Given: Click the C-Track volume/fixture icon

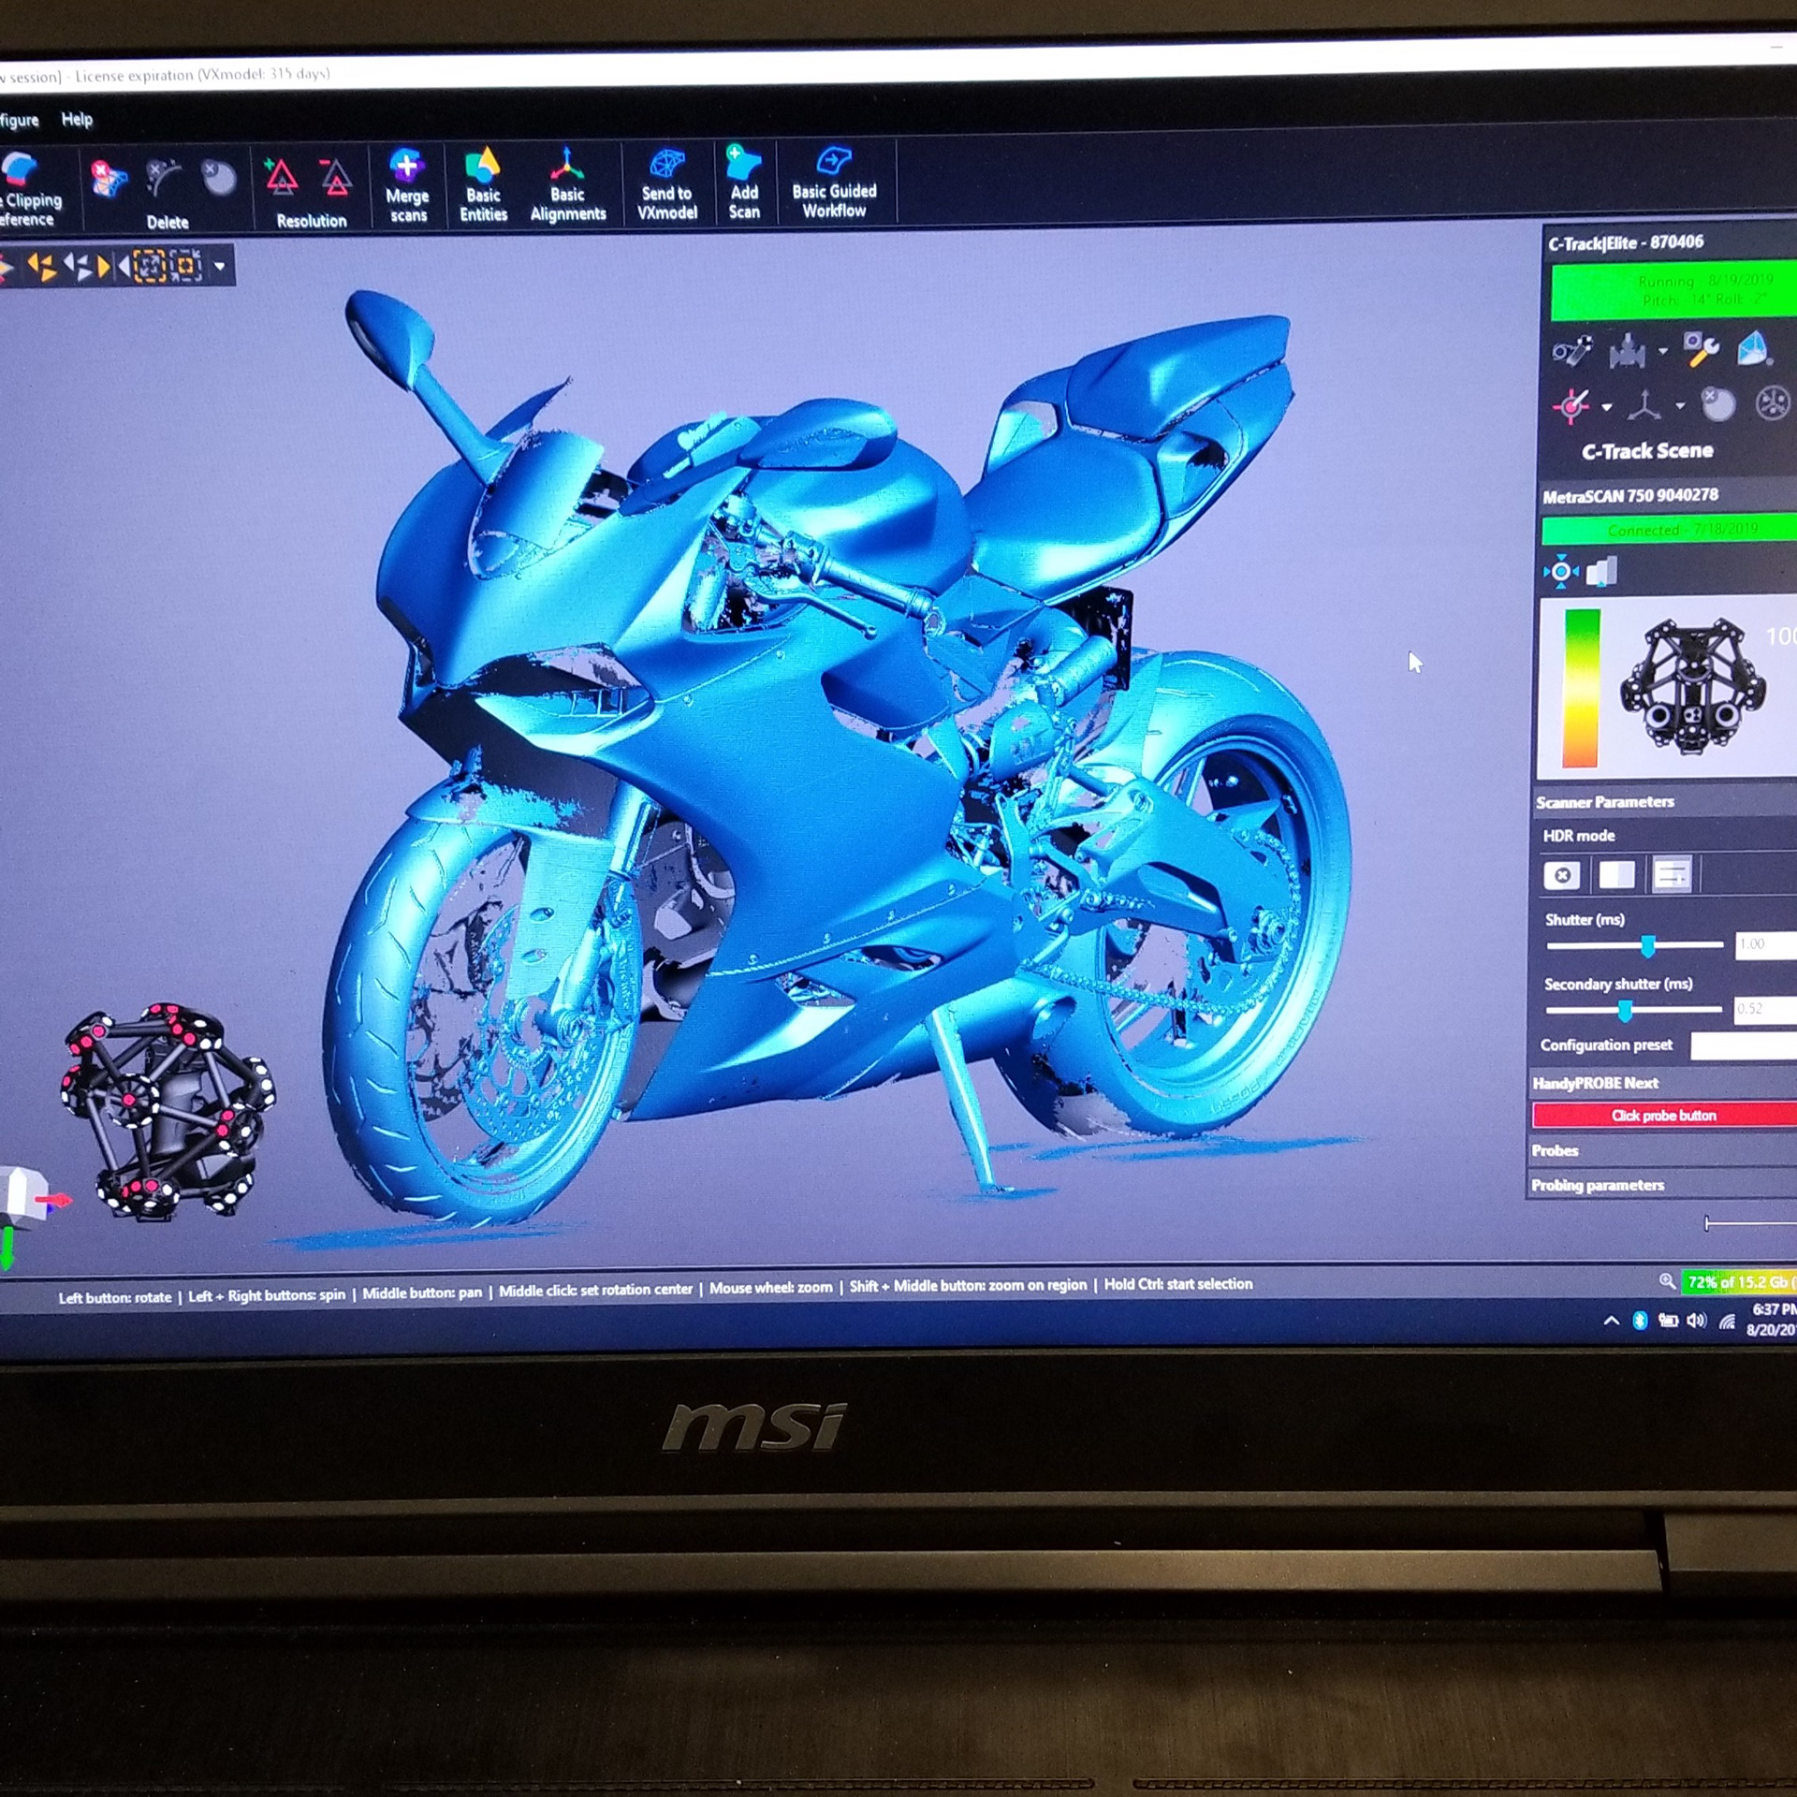Looking at the screenshot, I should point(1628,352).
